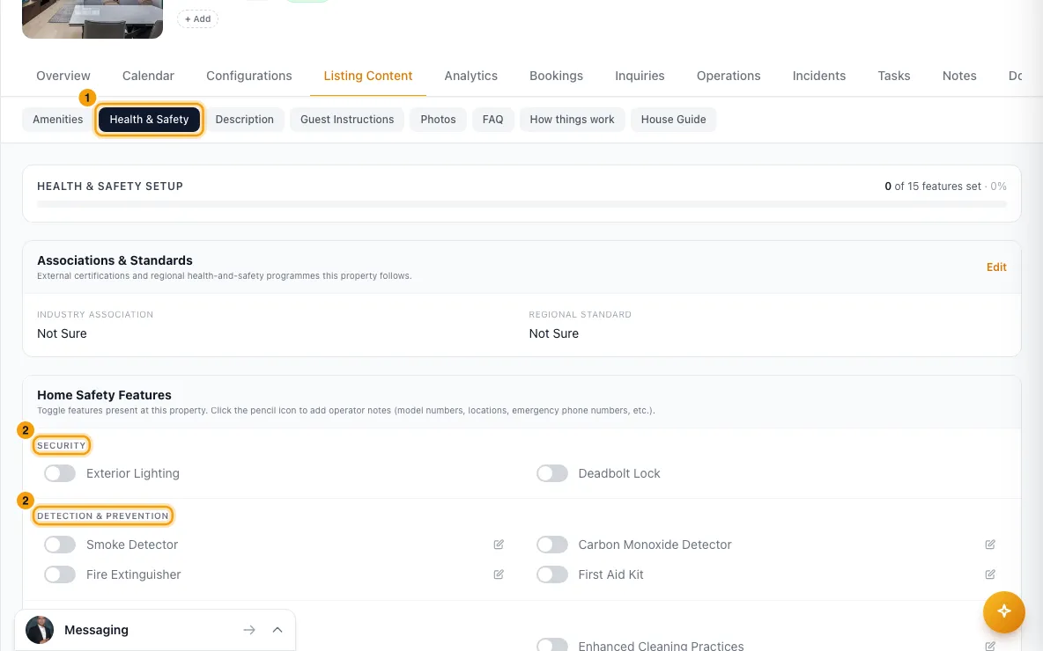Select the Health & Safety sub-tab
The width and height of the screenshot is (1043, 651).
[149, 120]
